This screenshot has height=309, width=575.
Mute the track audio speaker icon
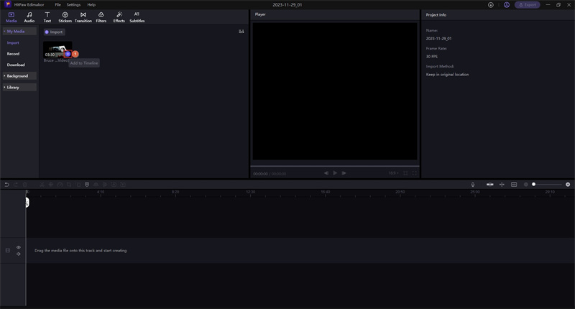pyautogui.click(x=19, y=254)
